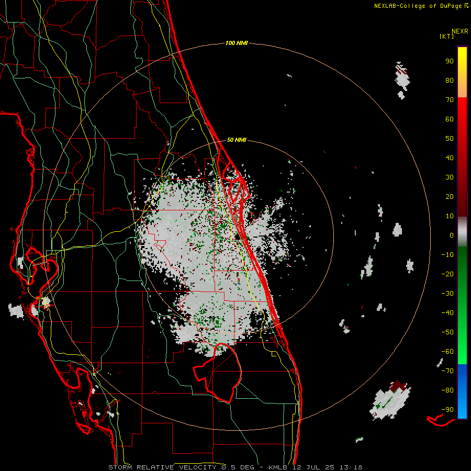
Task: Click the 60 value on velocity scale
Action: [450, 119]
